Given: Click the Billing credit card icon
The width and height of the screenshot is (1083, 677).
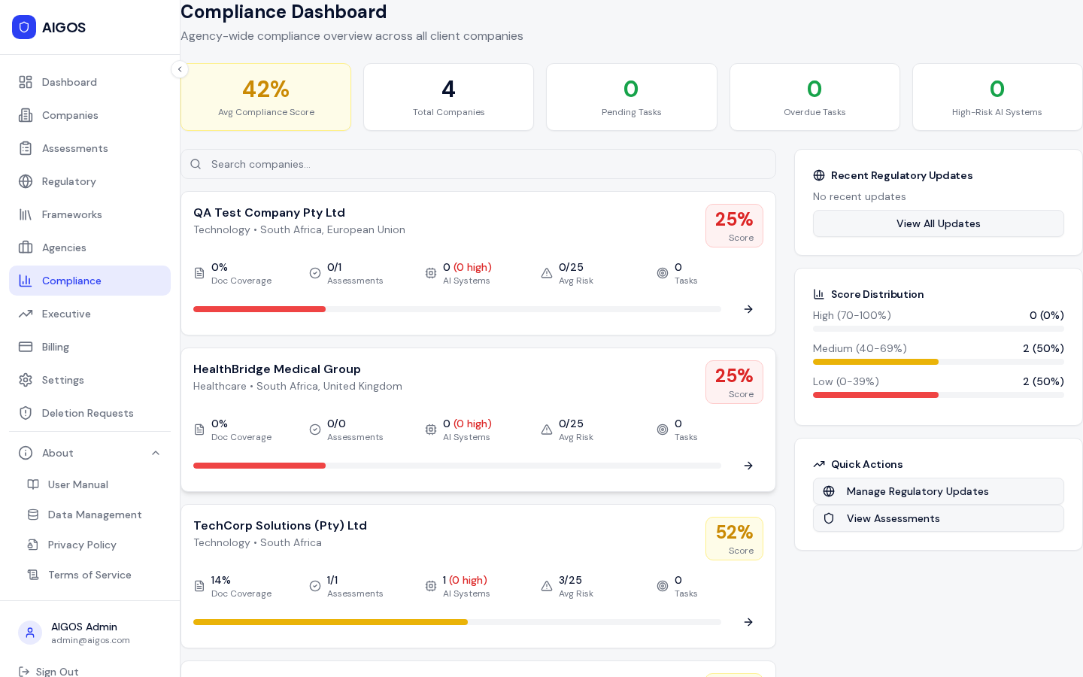Looking at the screenshot, I should pyautogui.click(x=26, y=347).
